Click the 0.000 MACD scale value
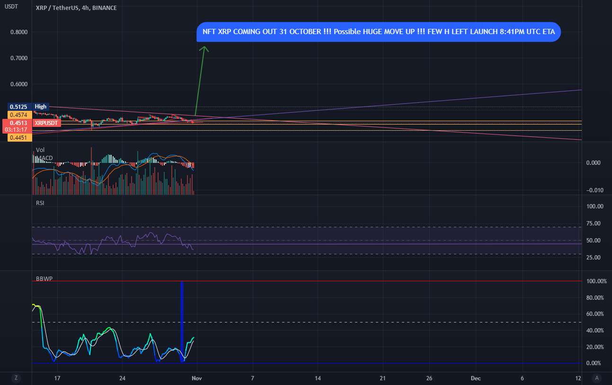This screenshot has height=385, width=612. (594, 162)
